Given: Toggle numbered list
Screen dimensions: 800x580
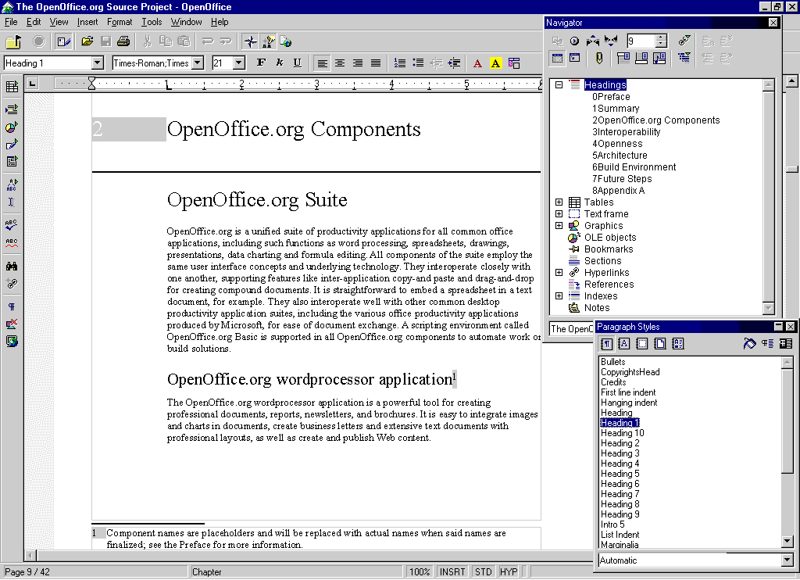Looking at the screenshot, I should click(x=400, y=63).
